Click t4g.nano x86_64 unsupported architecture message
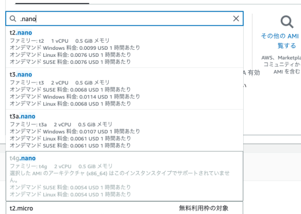 coord(120,176)
